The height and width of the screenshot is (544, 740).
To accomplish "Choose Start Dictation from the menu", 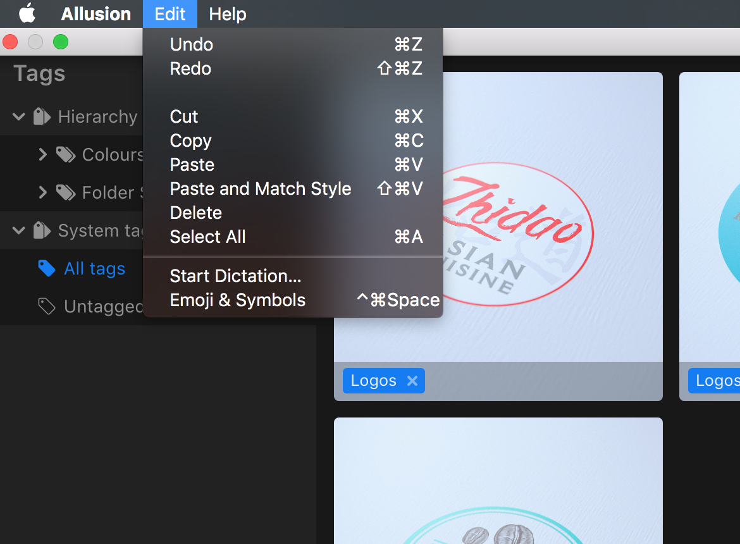I will [235, 276].
